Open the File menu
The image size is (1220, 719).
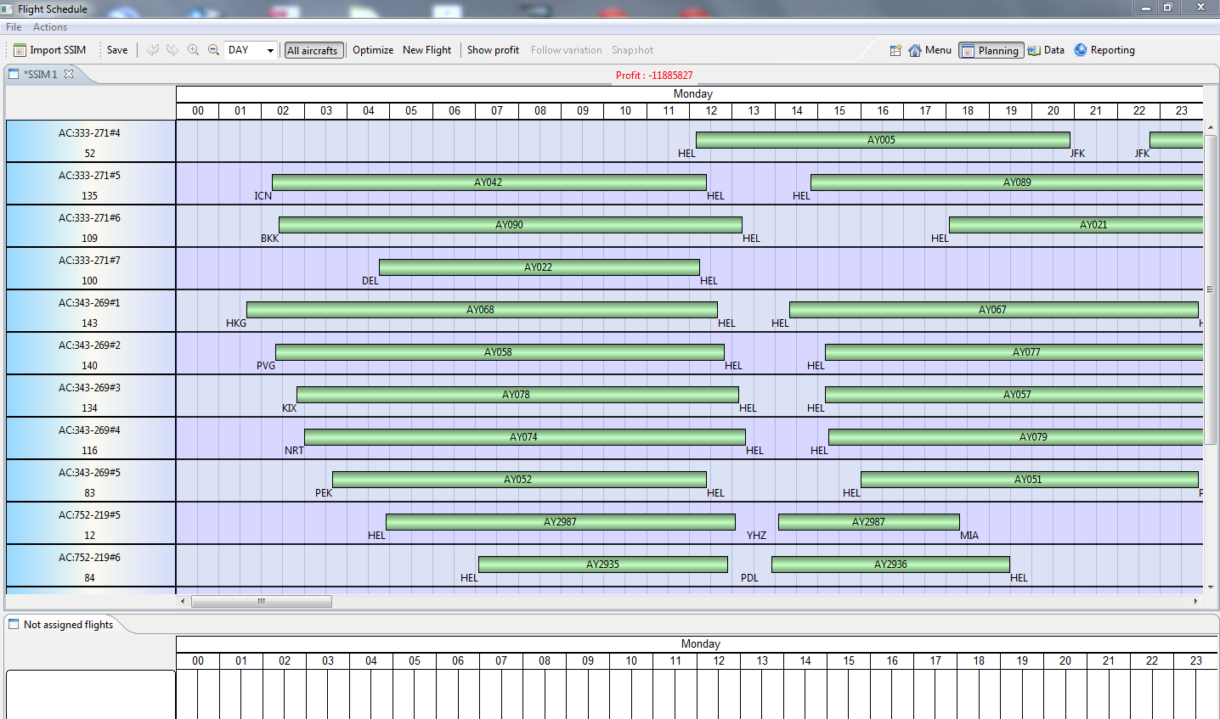14,27
